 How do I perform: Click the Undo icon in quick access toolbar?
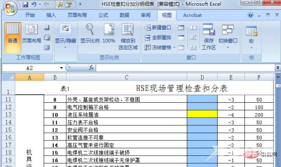point(34,5)
